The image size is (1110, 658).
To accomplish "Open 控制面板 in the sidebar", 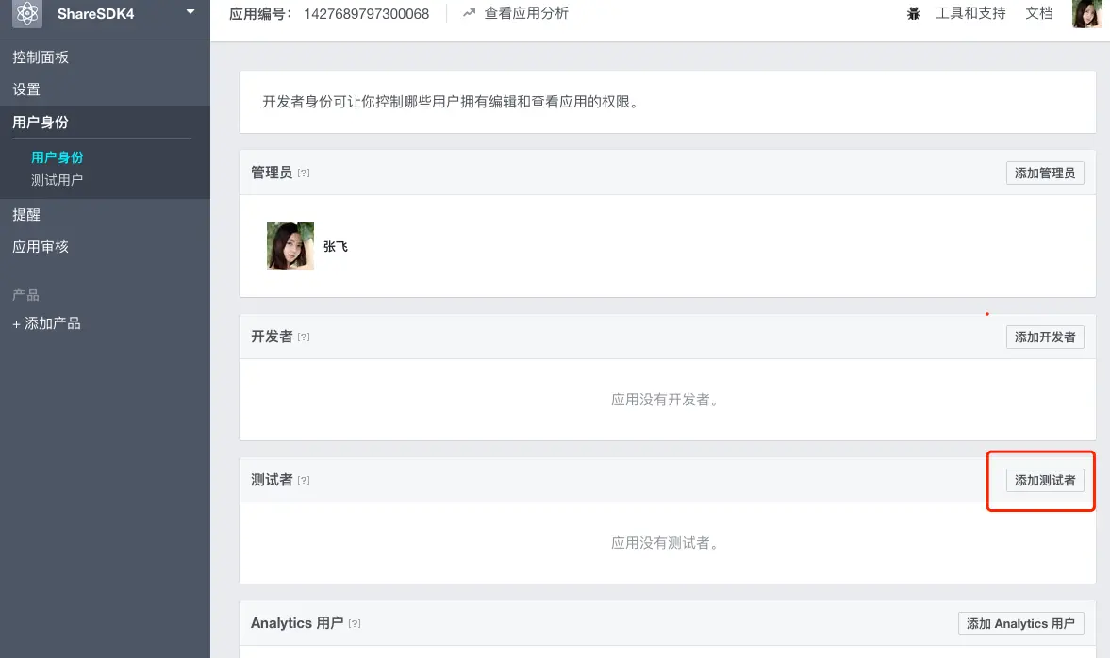I will pos(41,58).
